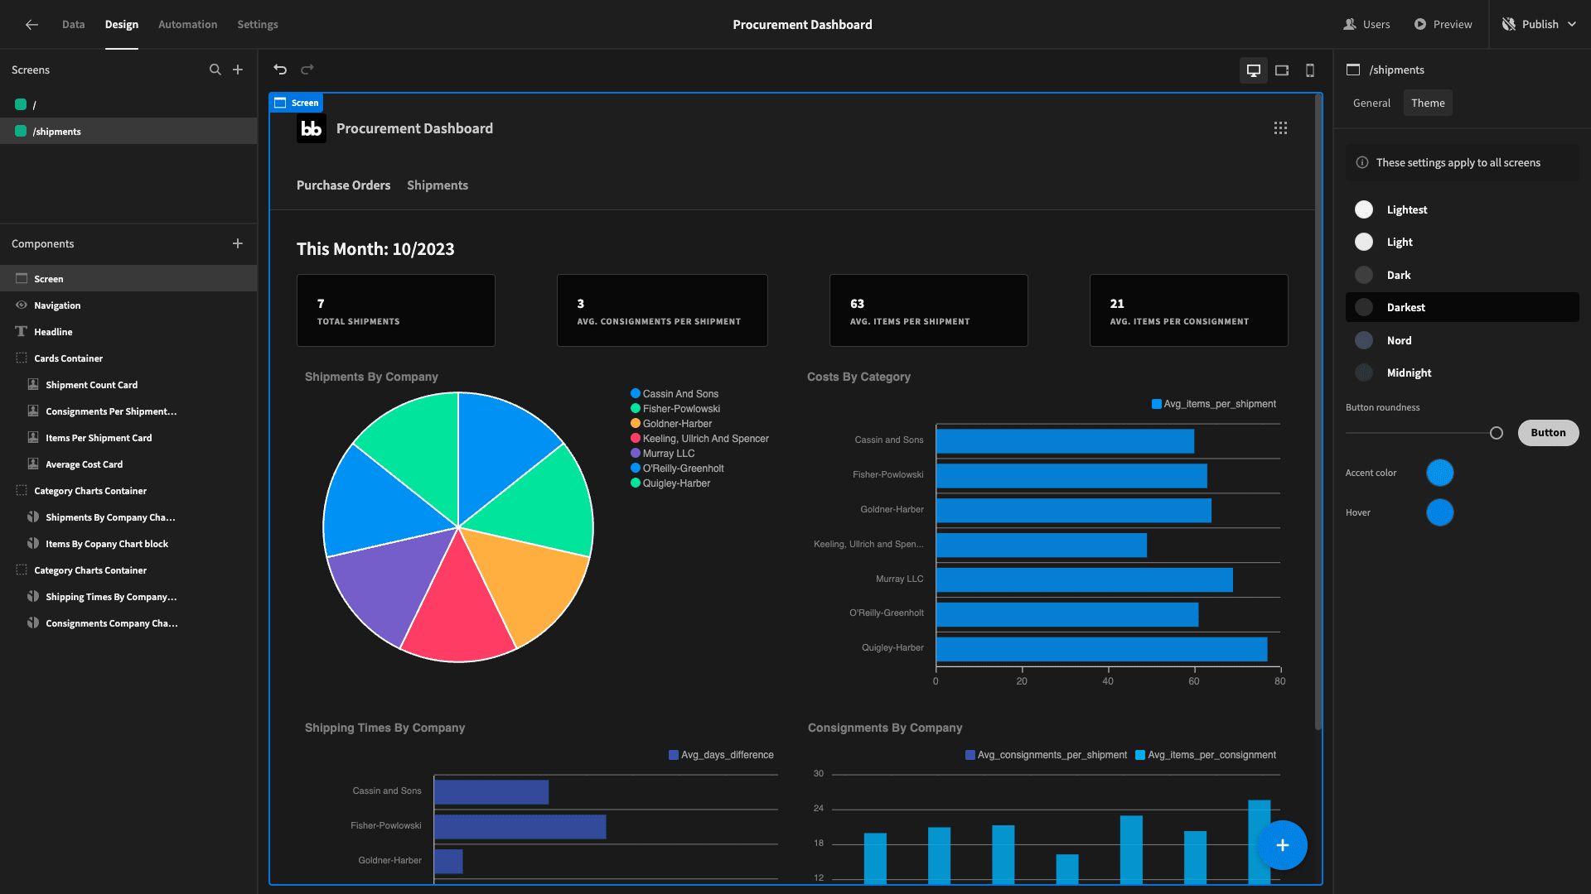Screen dimensions: 1591x894
Task: Select the Light theme option
Action: click(x=1463, y=242)
